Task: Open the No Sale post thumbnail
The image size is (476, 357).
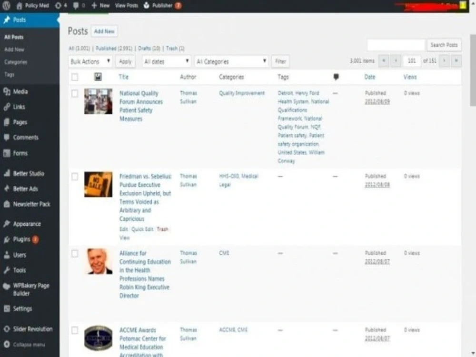Action: point(98,184)
